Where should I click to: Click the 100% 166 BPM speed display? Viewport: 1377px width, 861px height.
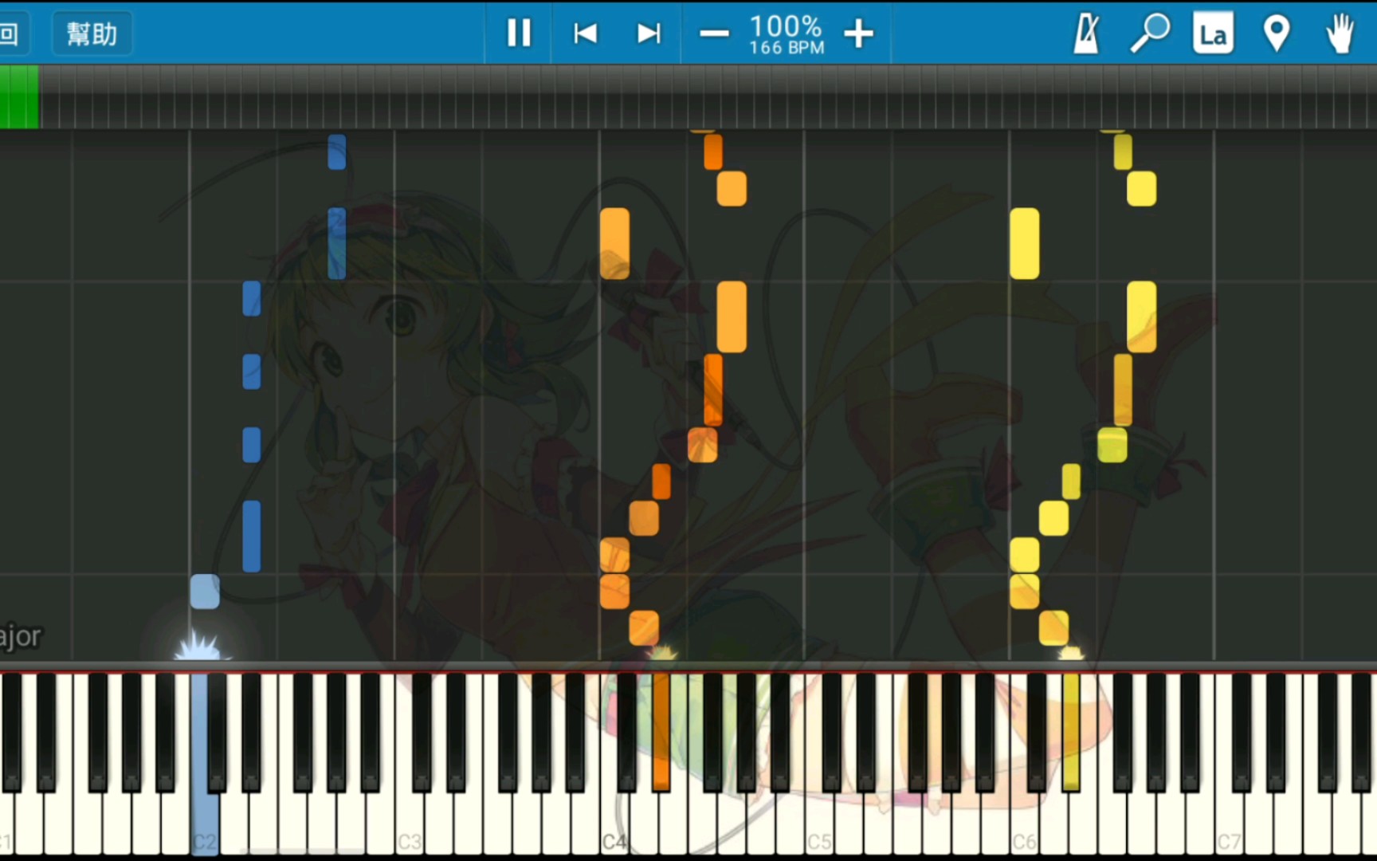coord(786,35)
